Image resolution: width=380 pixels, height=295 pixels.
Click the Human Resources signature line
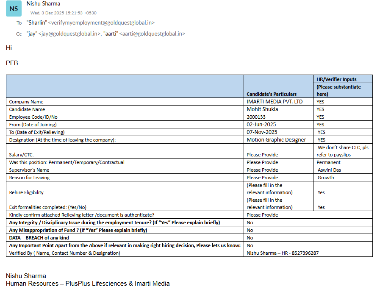click(88, 284)
